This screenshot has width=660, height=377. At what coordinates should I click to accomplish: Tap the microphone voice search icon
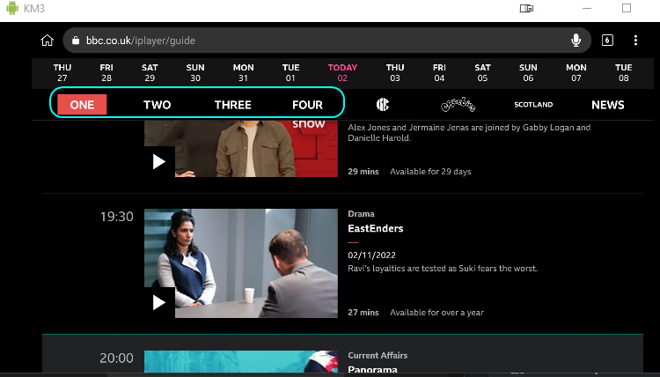576,41
